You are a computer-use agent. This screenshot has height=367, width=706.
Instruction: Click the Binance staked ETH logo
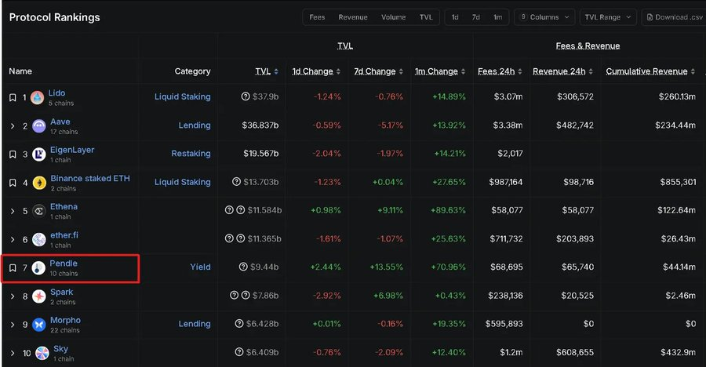pyautogui.click(x=39, y=183)
